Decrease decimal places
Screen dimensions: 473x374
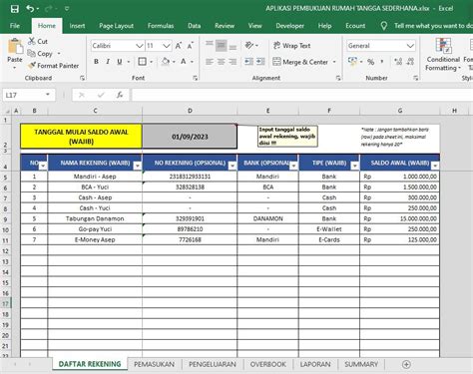coord(410,62)
